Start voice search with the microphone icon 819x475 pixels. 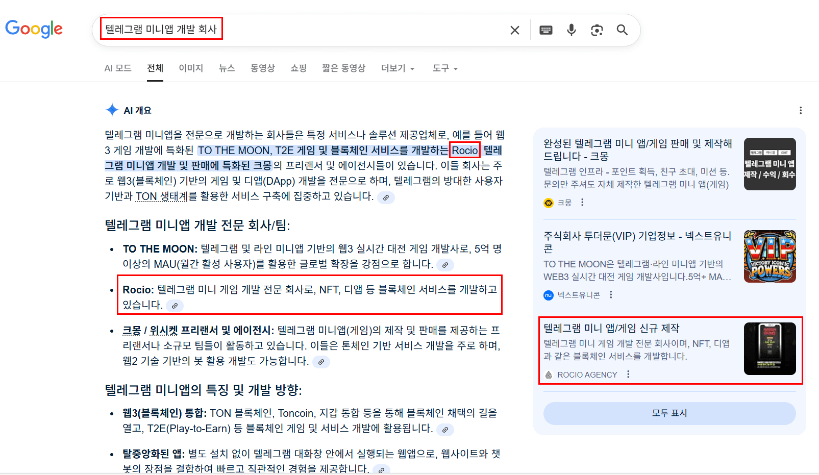pos(571,30)
